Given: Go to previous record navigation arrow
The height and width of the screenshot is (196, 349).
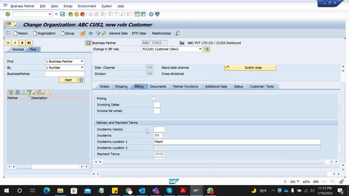Looking at the screenshot, I should pos(15,43).
